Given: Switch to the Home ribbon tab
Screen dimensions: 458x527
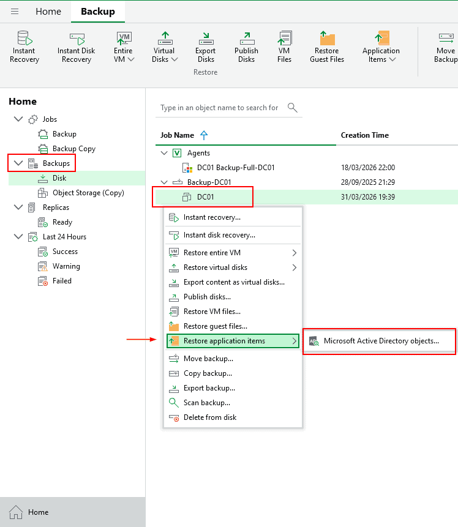Looking at the screenshot, I should (x=48, y=12).
